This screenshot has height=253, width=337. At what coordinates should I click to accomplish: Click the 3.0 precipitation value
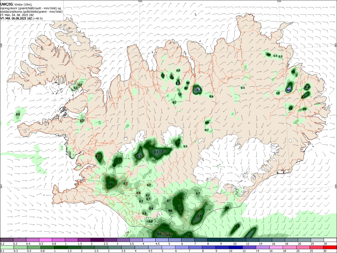pyautogui.click(x=97, y=156)
